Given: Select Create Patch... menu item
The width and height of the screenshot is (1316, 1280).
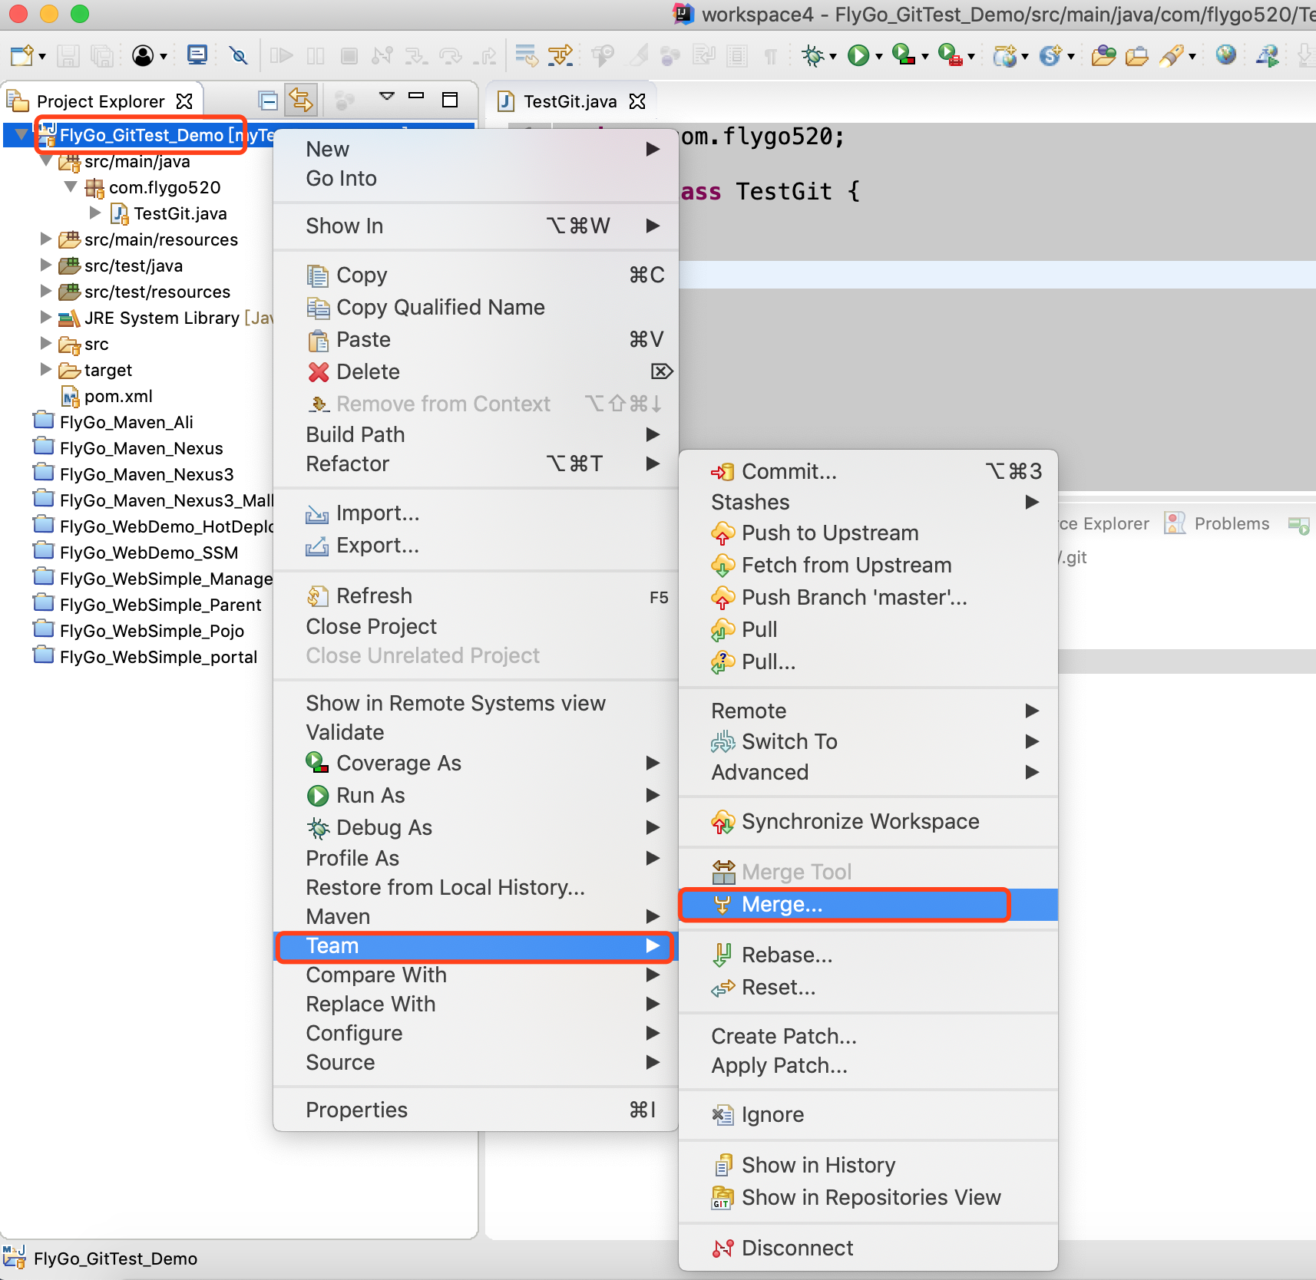Looking at the screenshot, I should [868, 1036].
